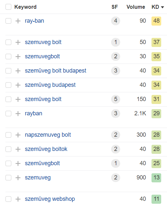Sort by the SF column header
Screen dimensions: 167x206
[115, 7]
